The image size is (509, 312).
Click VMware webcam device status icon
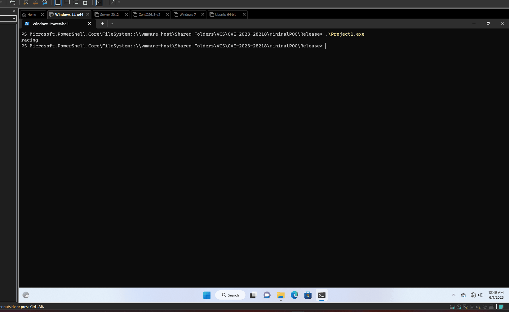pos(485,307)
